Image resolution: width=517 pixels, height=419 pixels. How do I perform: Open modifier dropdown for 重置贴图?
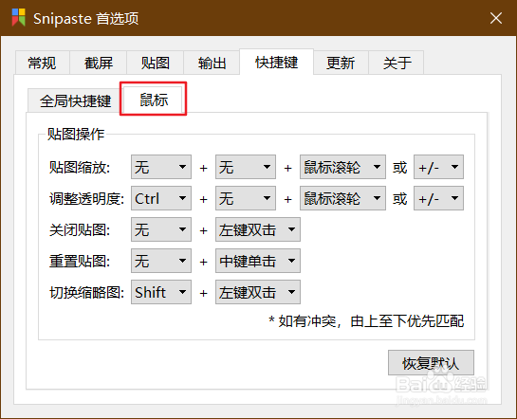(x=161, y=261)
